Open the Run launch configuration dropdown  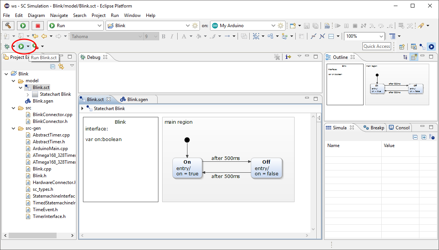point(99,25)
